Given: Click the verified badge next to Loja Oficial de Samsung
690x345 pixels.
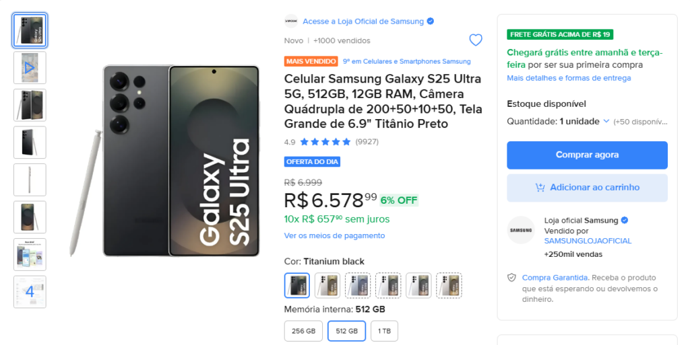Looking at the screenshot, I should pyautogui.click(x=431, y=21).
